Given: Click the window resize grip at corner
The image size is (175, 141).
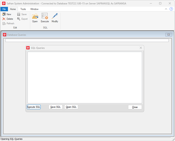Looking at the screenshot, I should tap(173, 139).
